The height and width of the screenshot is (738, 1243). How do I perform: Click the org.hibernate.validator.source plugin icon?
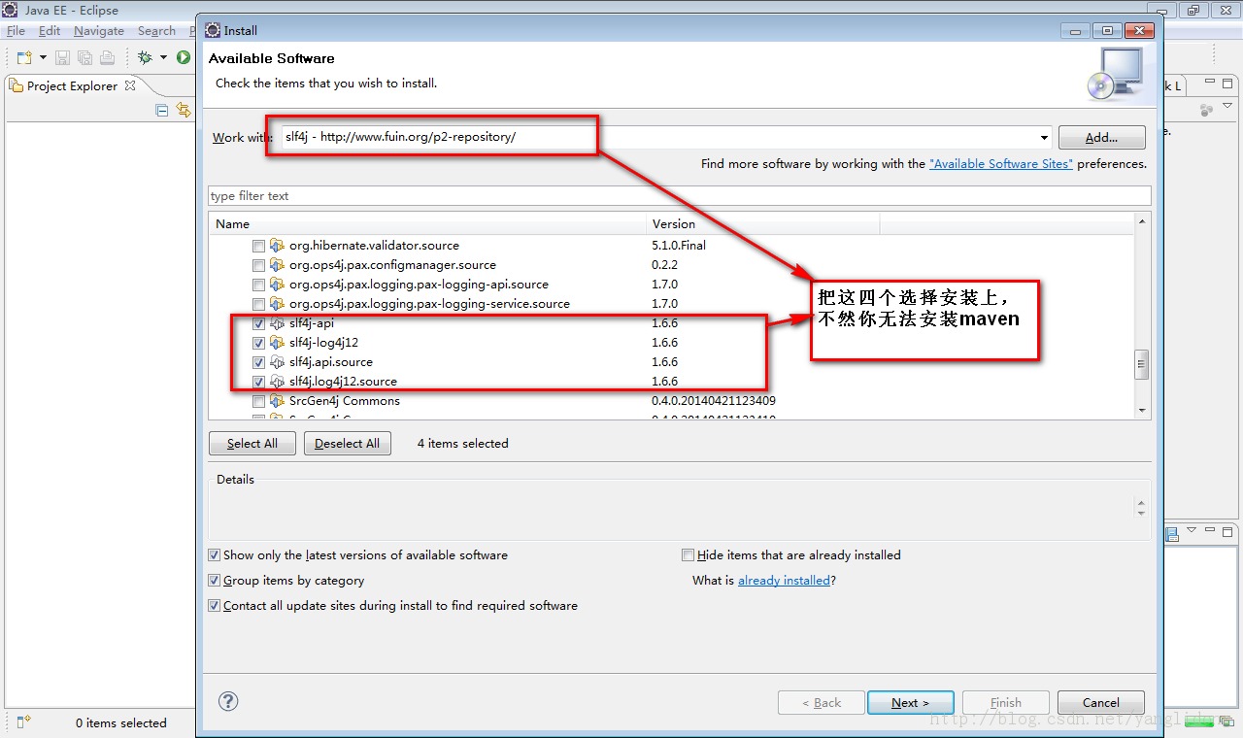coord(277,246)
